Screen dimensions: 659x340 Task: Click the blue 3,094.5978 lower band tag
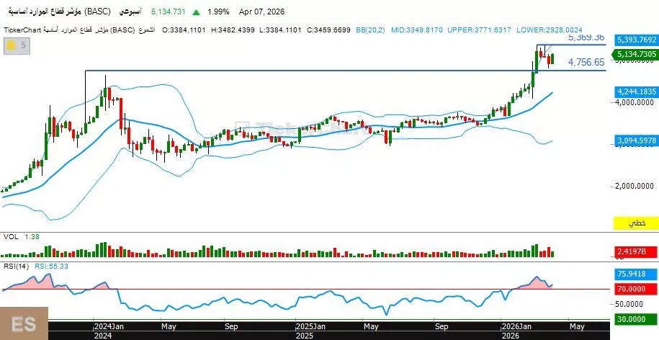point(636,141)
